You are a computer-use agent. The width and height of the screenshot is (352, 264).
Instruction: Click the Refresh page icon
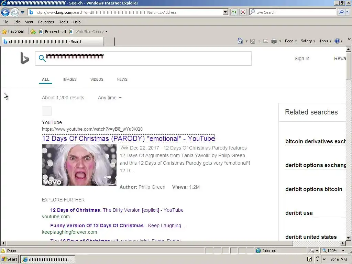[x=234, y=12]
